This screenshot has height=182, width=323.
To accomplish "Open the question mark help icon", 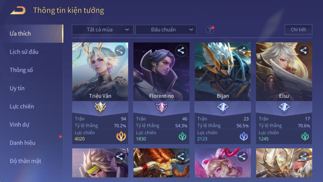I will tap(210, 30).
